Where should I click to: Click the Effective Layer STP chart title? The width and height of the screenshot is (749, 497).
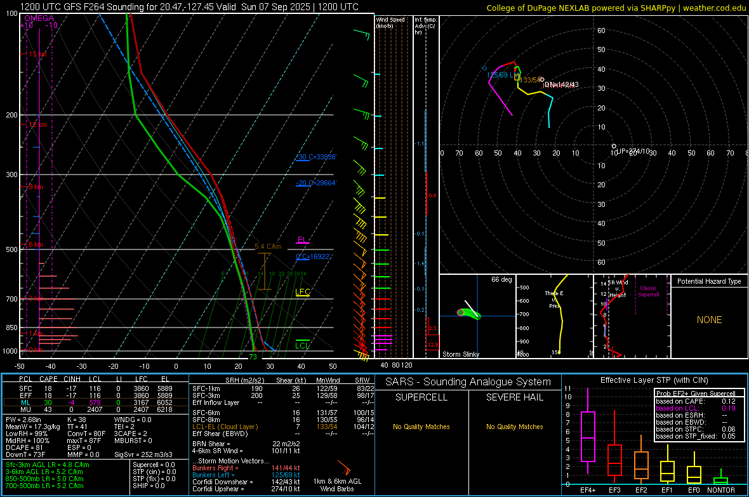tap(654, 380)
